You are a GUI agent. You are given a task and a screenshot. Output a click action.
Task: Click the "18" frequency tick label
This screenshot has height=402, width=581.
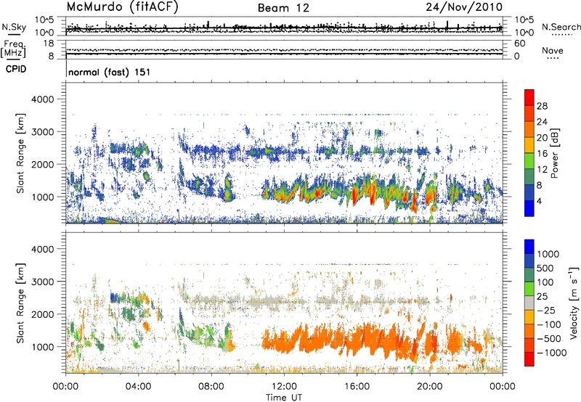49,44
